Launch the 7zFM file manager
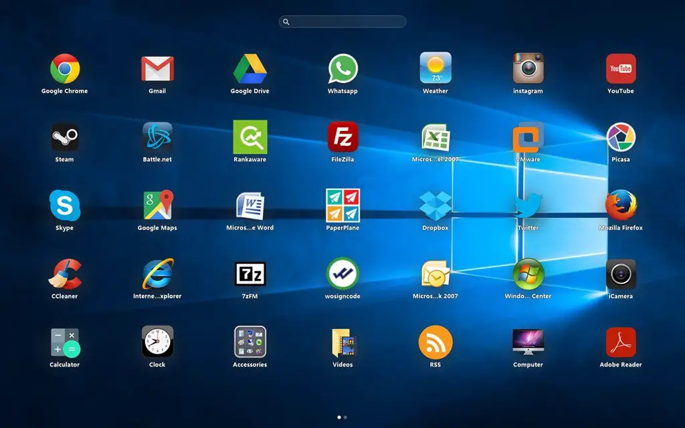The width and height of the screenshot is (685, 428). [x=250, y=274]
